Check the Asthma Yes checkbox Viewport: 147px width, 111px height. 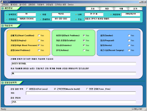click(x=84, y=50)
